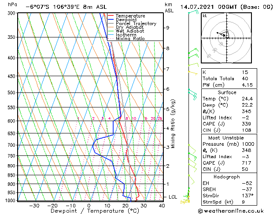Click the 'kt' unit label in hodograph
Viewport: 277px width, 214px height.
pyautogui.click(x=205, y=16)
